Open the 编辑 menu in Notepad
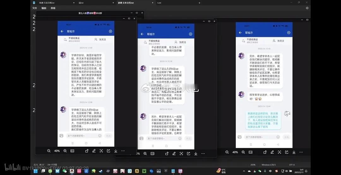The width and height of the screenshot is (341, 175). [x=44, y=8]
